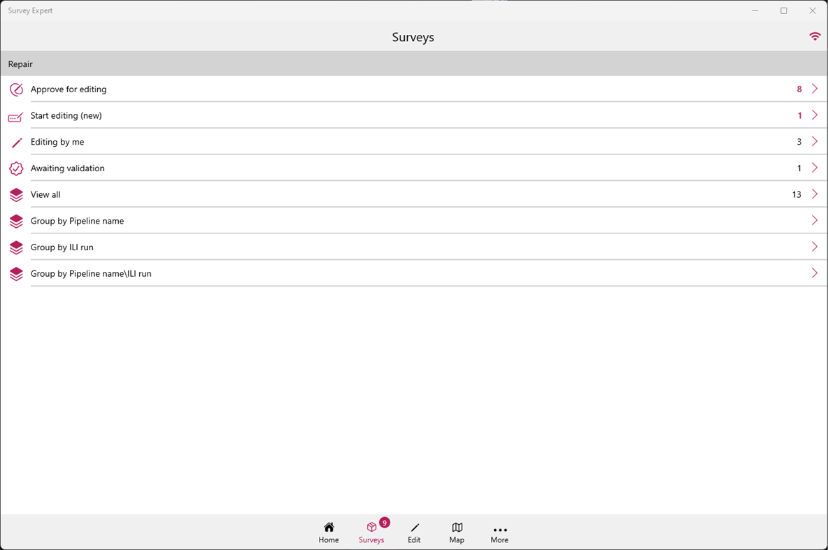Open View all via its chevron arrow
Image resolution: width=828 pixels, height=550 pixels.
coord(814,194)
